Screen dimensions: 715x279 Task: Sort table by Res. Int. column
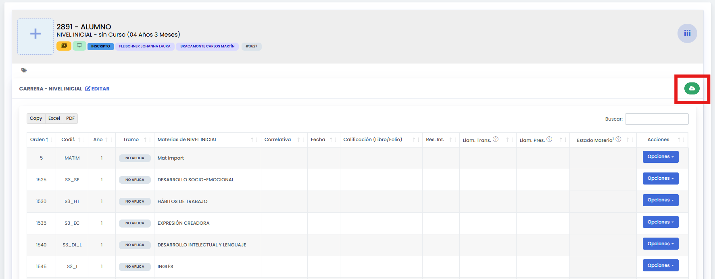441,139
